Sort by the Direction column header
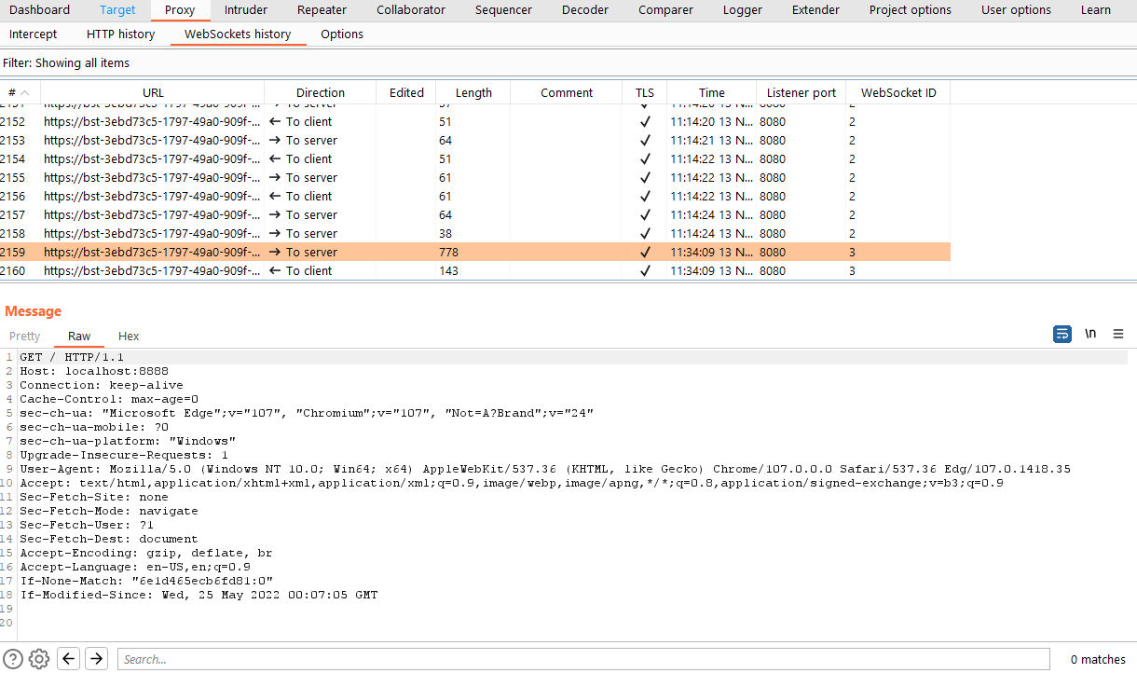The height and width of the screenshot is (673, 1137). pos(321,92)
